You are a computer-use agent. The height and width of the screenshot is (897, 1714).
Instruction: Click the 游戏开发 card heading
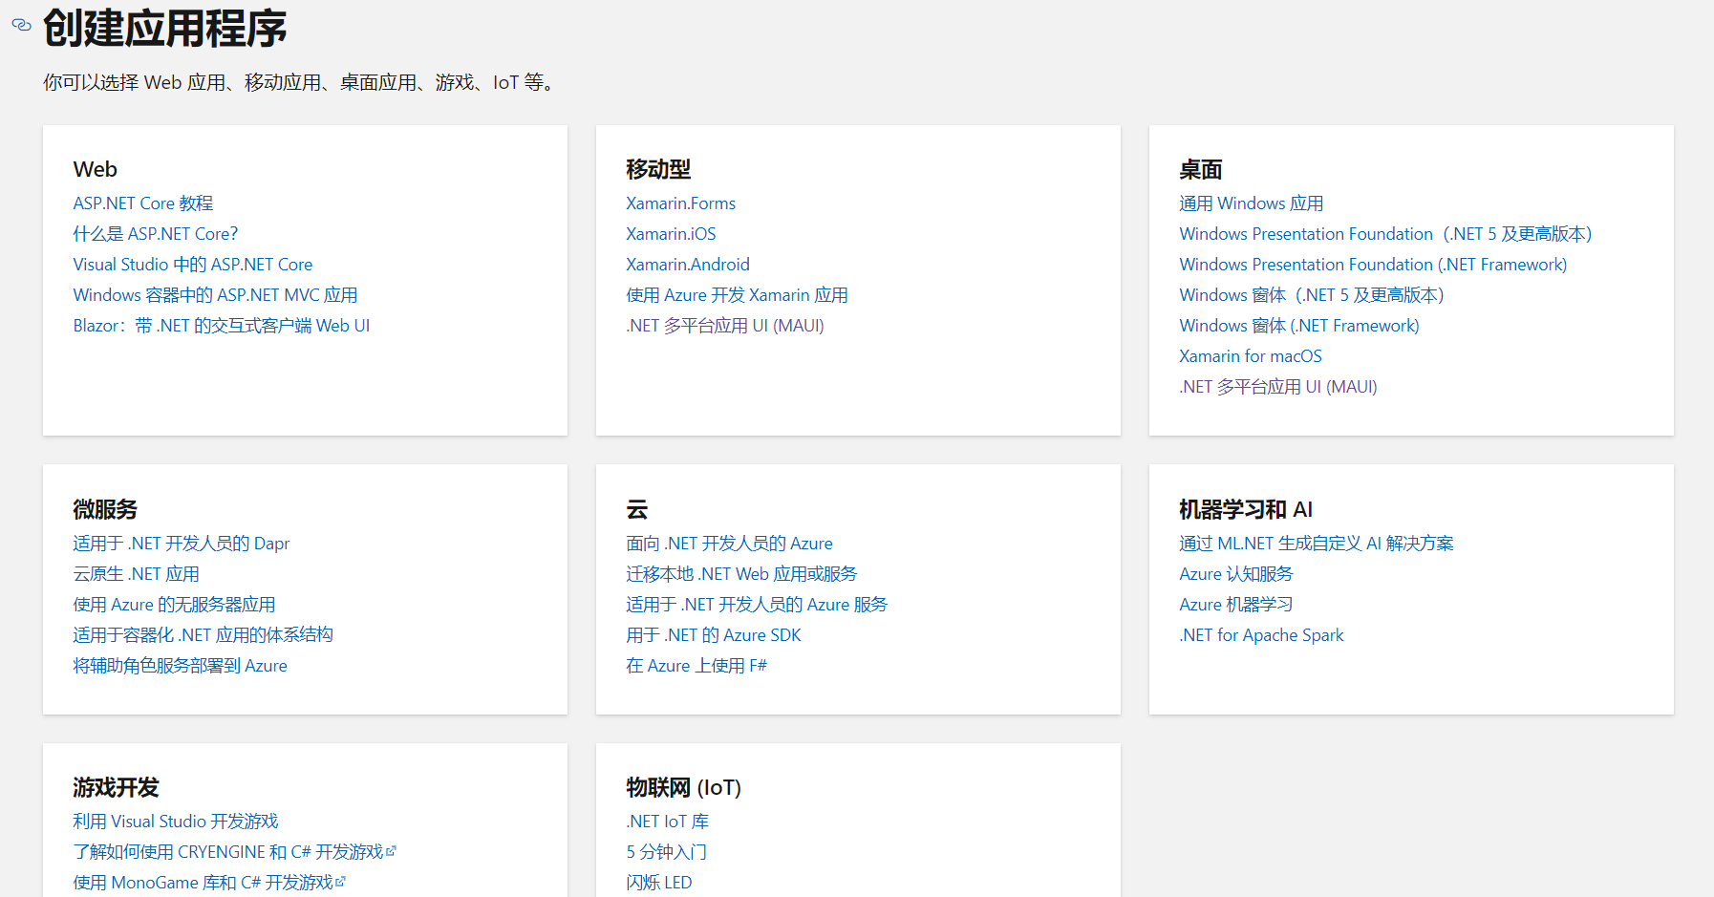[x=117, y=787]
